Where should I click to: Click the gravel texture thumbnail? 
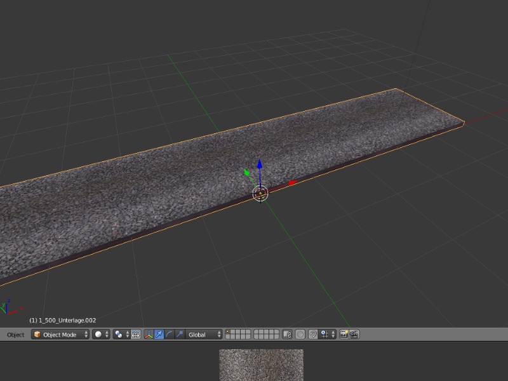pyautogui.click(x=261, y=364)
